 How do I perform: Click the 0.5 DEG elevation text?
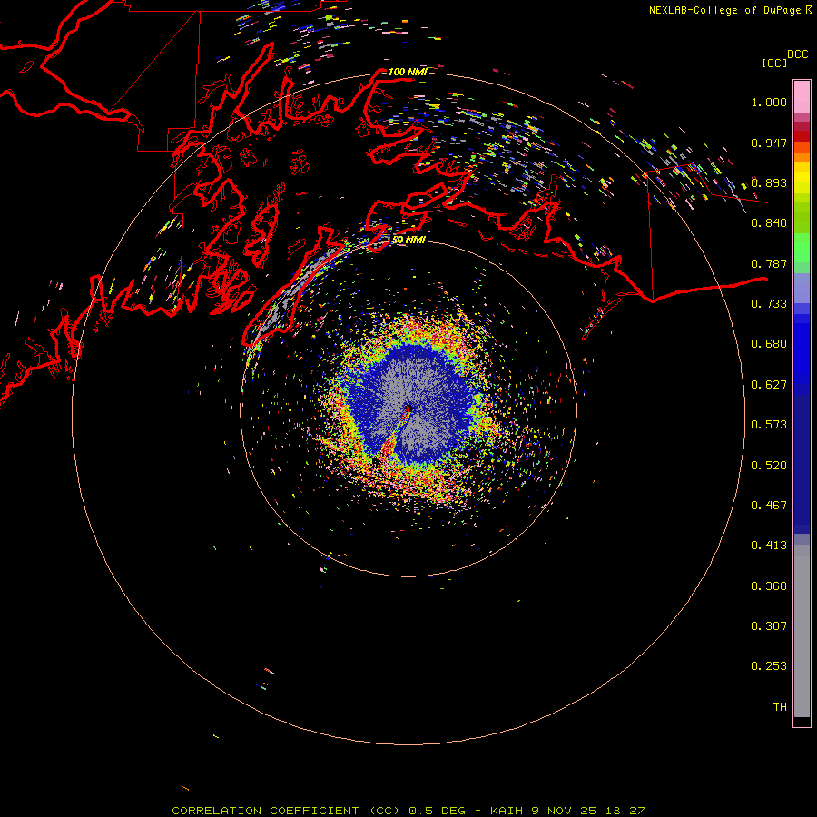click(x=437, y=811)
